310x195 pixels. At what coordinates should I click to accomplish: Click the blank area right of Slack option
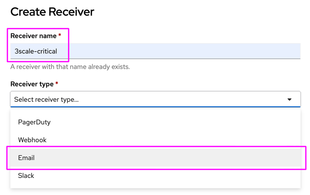186,176
